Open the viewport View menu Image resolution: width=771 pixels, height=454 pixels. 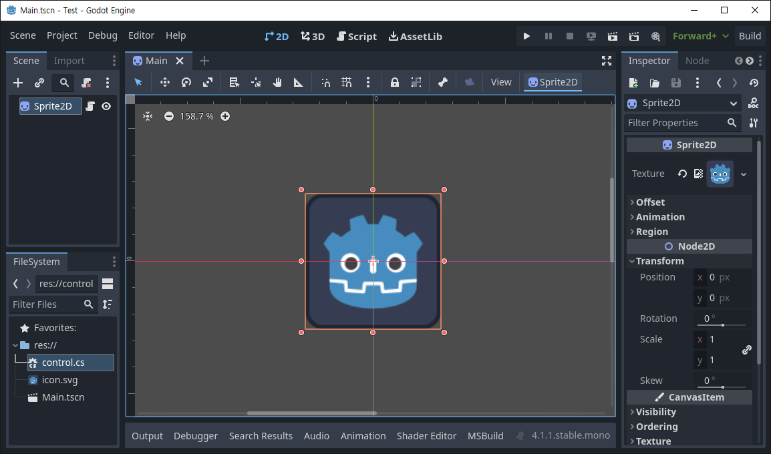click(x=501, y=82)
